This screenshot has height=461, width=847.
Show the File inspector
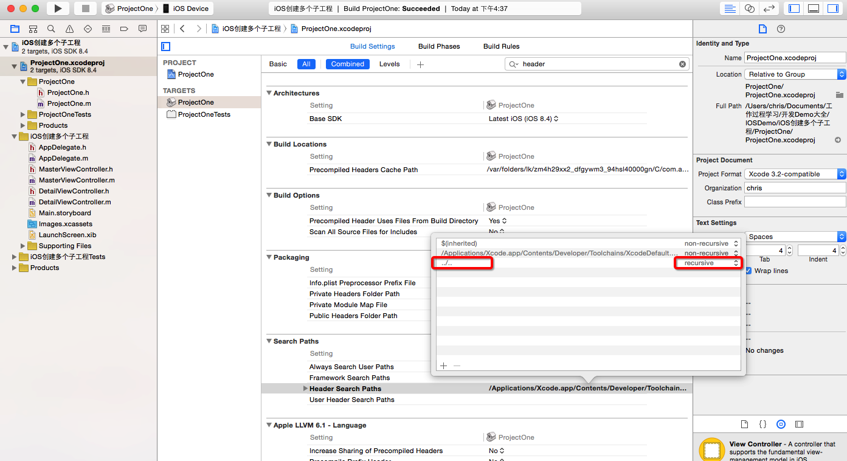coord(762,29)
